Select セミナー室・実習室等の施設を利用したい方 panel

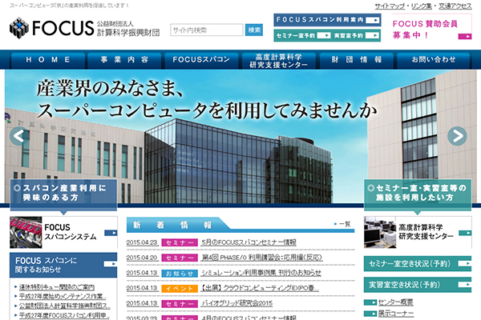coord(418,194)
